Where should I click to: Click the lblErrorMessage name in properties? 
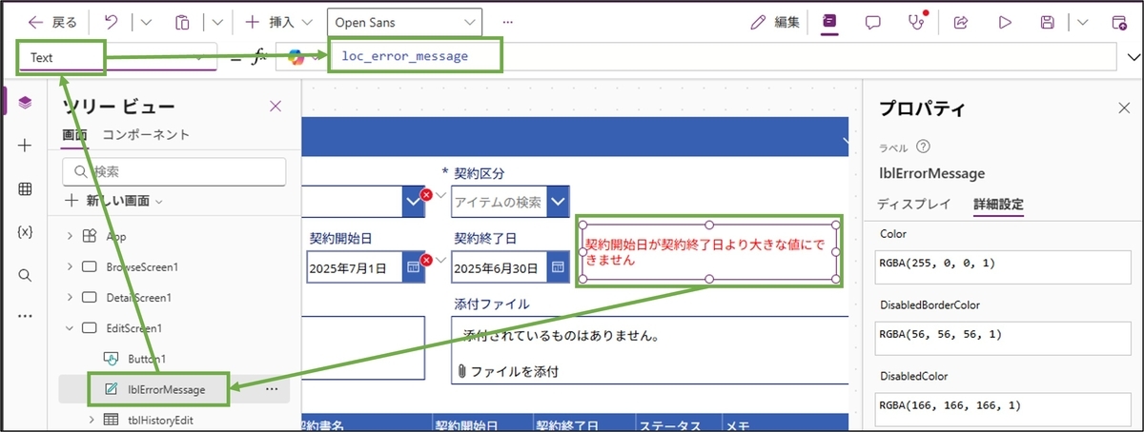coord(931,173)
